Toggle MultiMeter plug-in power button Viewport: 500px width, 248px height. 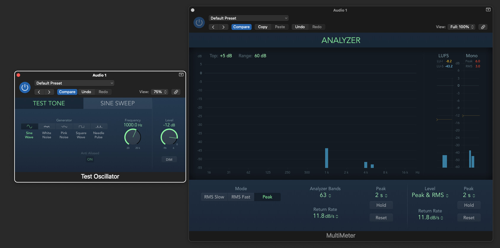coord(199,23)
